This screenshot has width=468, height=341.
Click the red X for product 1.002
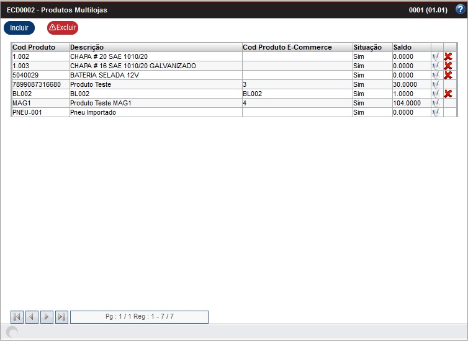point(448,56)
